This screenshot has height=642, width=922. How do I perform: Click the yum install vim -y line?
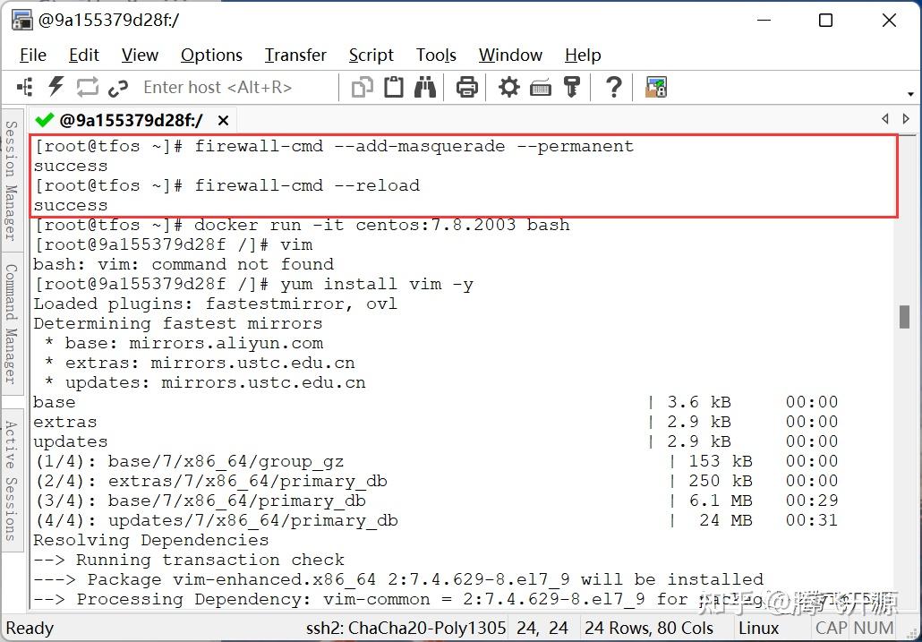coord(253,285)
